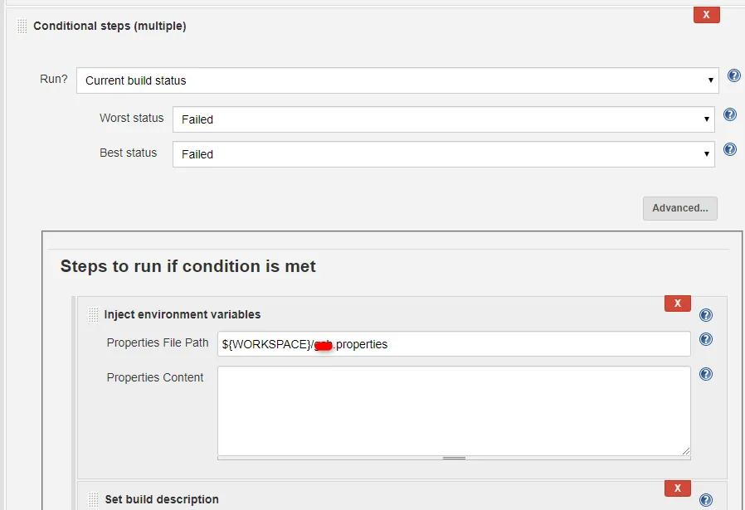Viewport: 745px width, 510px height.
Task: Show help for Properties Content
Action: pos(706,374)
